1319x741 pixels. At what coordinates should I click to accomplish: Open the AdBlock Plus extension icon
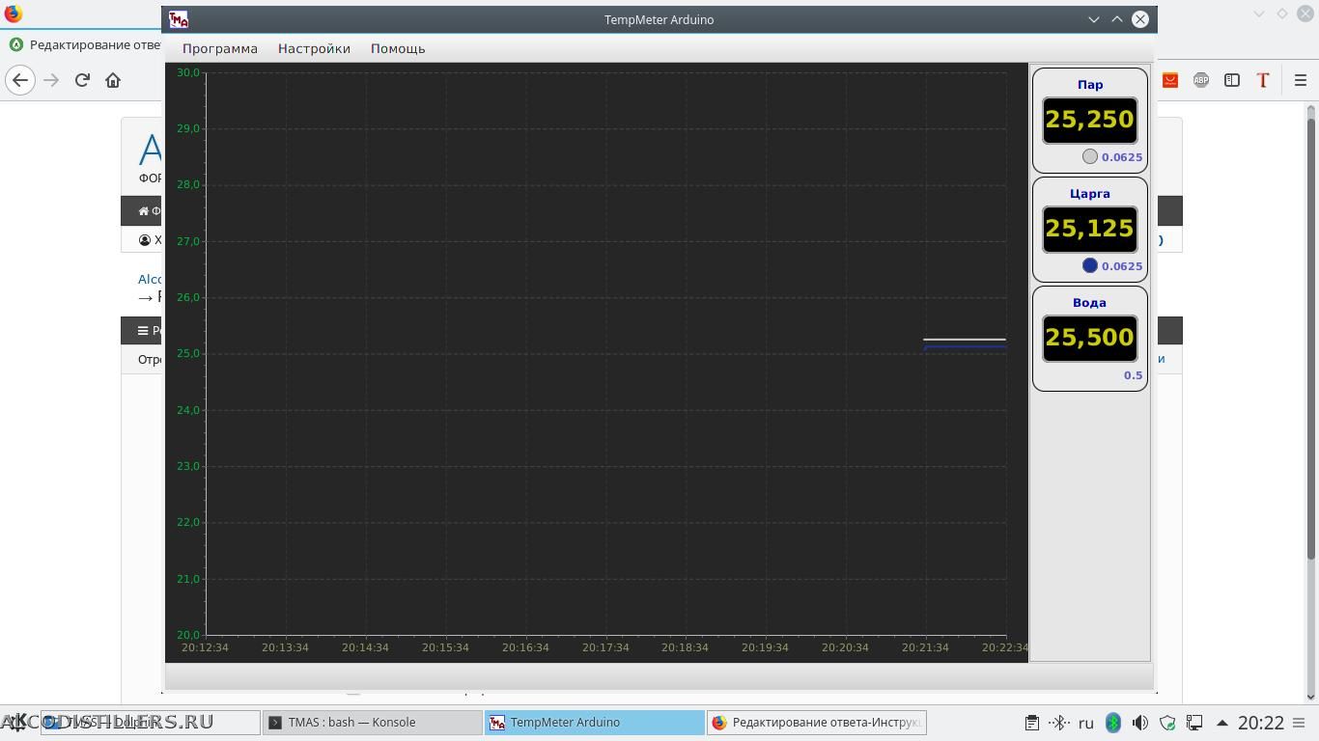(1201, 80)
